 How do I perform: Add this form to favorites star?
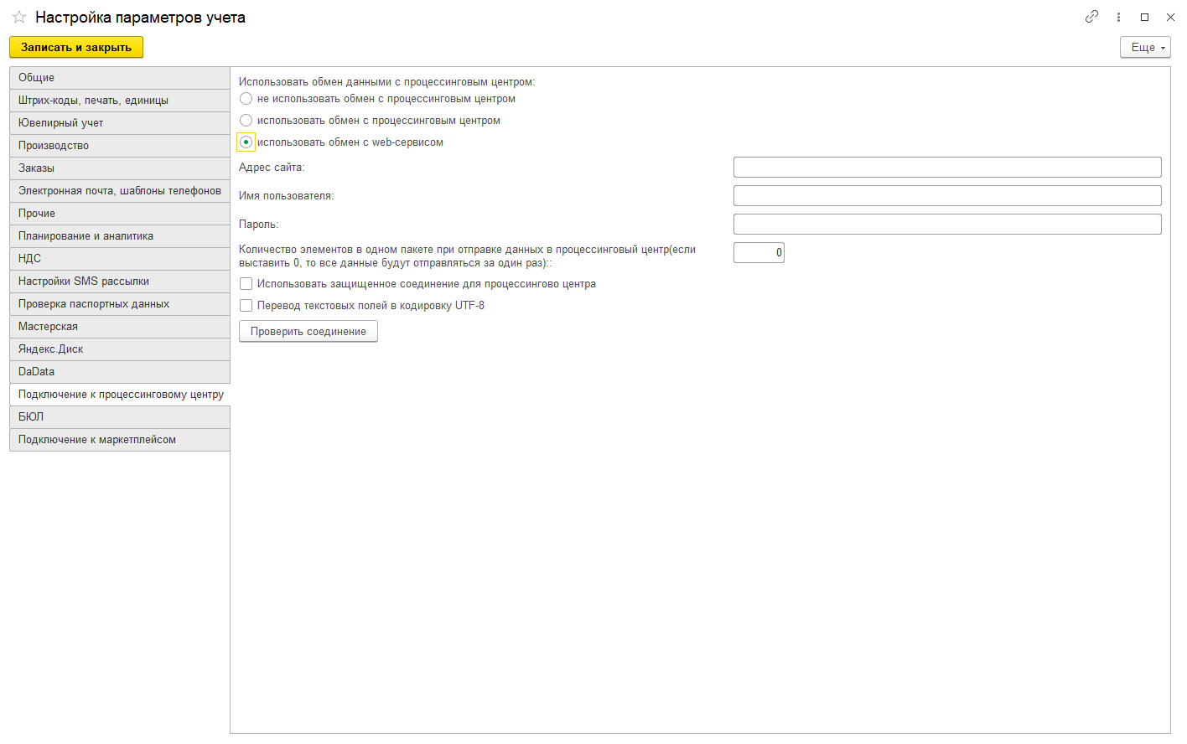click(19, 17)
